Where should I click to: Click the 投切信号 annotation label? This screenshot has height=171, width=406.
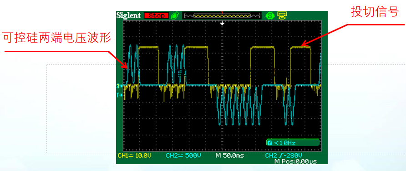(x=375, y=12)
